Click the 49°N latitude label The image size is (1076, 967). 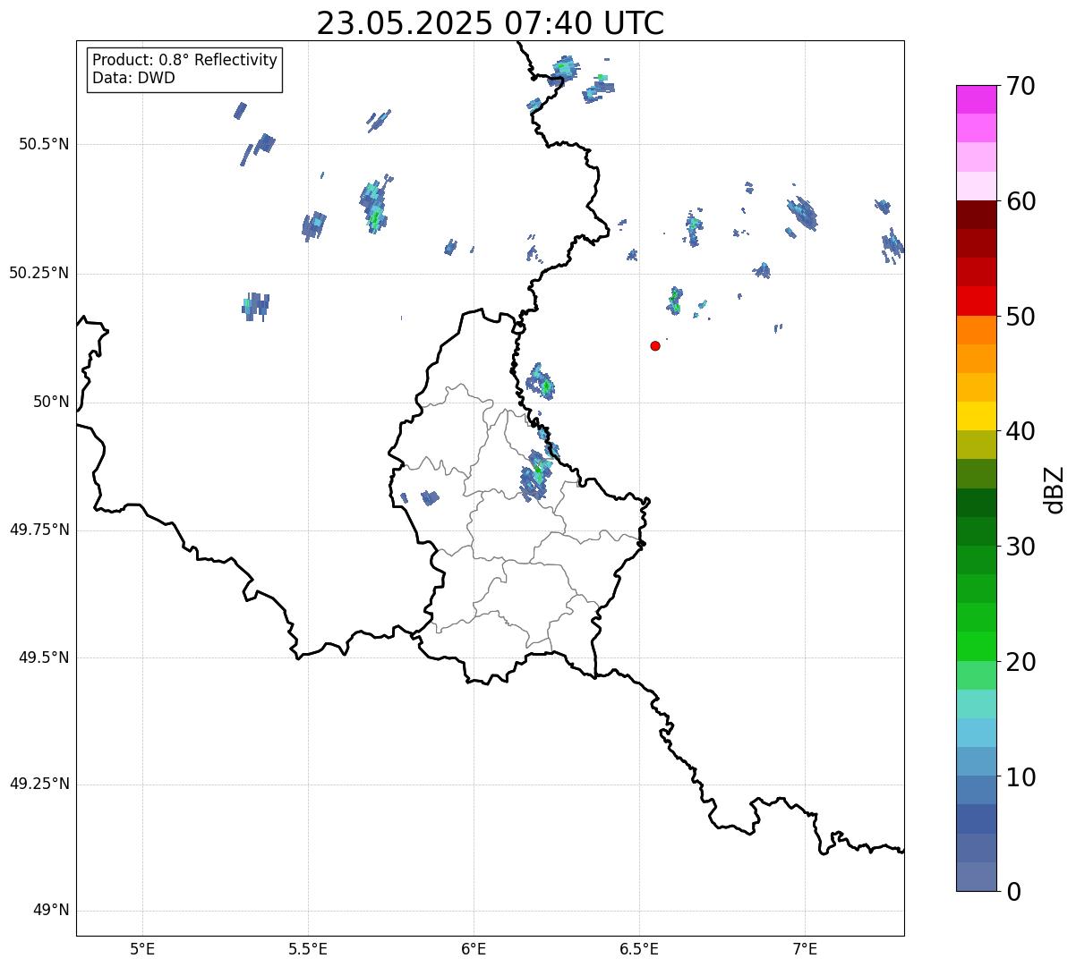click(51, 911)
